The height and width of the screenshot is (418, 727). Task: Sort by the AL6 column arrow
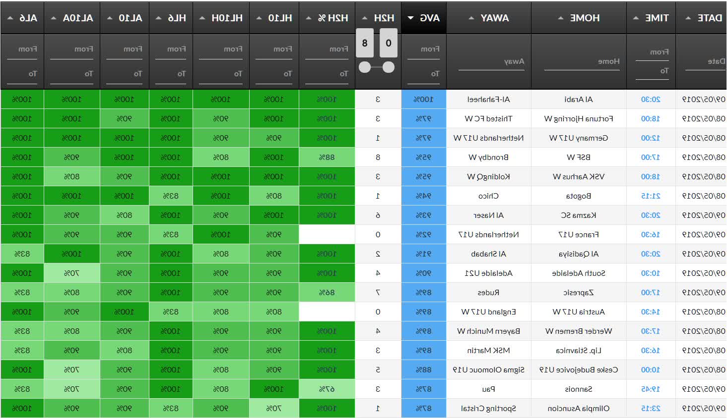(x=10, y=18)
